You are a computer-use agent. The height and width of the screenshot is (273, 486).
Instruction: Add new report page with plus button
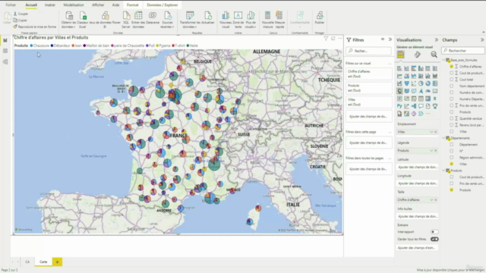(57, 262)
